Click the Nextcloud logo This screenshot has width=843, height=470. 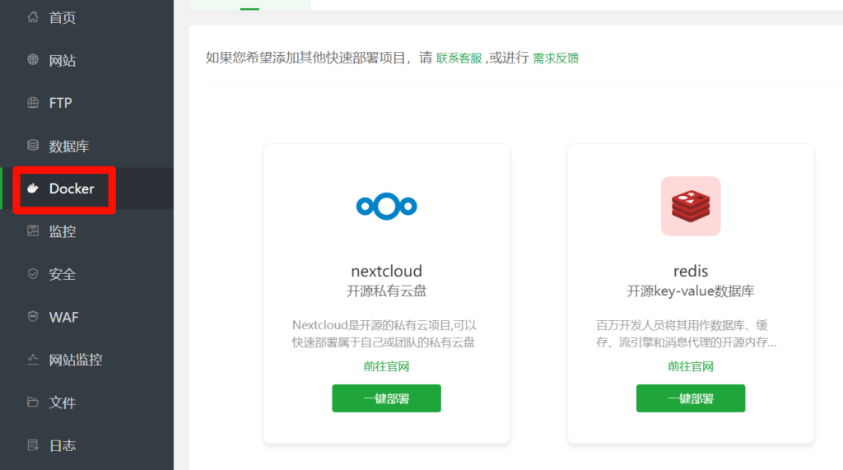coord(386,206)
